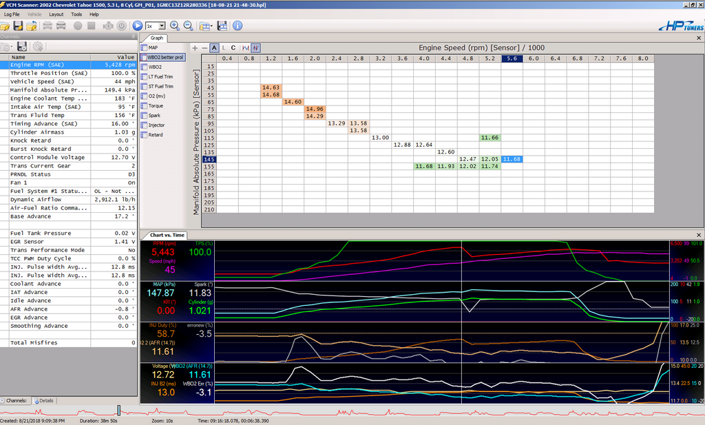Image resolution: width=705 pixels, height=425 pixels.
Task: Close the Chart vs. Time panel with X
Action: coord(699,235)
